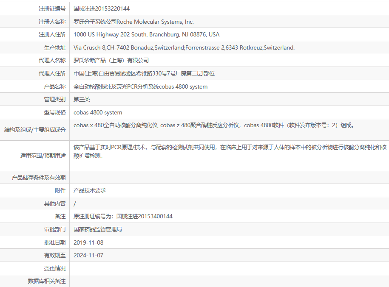
Task: Click registrant name Roche Molecular Systems, Inc.
Action: pos(155,22)
